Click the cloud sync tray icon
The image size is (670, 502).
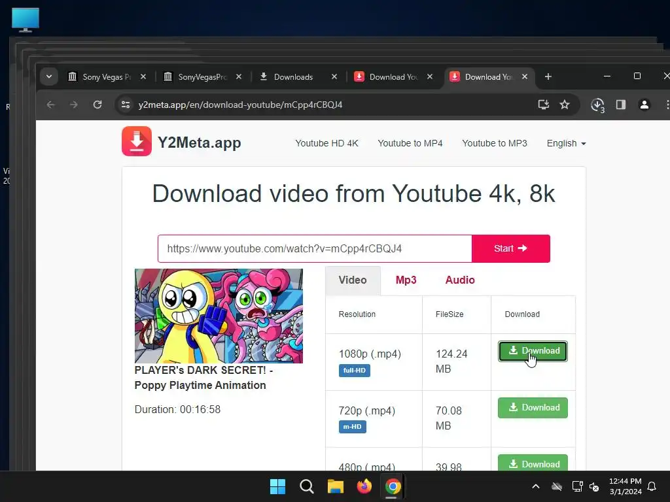click(557, 486)
